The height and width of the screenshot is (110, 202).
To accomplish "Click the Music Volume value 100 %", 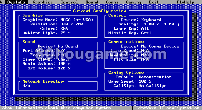I will [64, 64].
